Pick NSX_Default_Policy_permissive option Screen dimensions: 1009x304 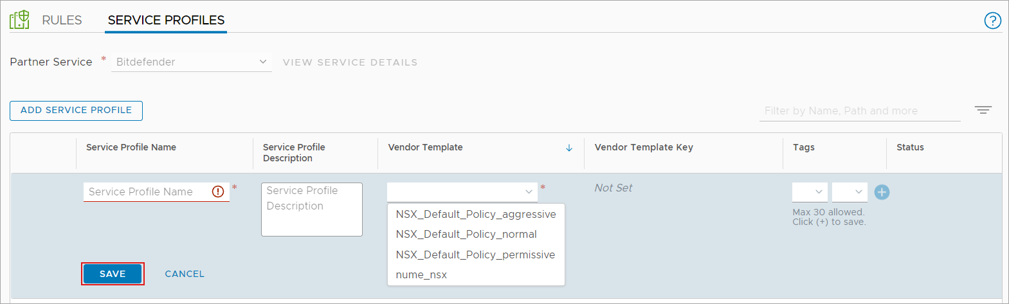(475, 255)
